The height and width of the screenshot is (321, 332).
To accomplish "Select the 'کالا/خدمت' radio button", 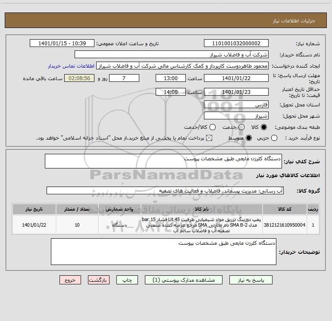I will coord(213,127).
